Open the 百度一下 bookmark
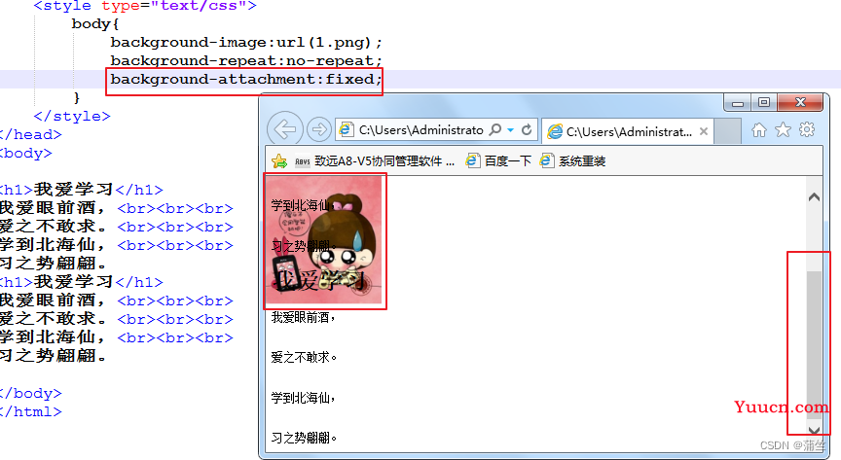Viewport: 841px width, 460px height. pyautogui.click(x=498, y=160)
